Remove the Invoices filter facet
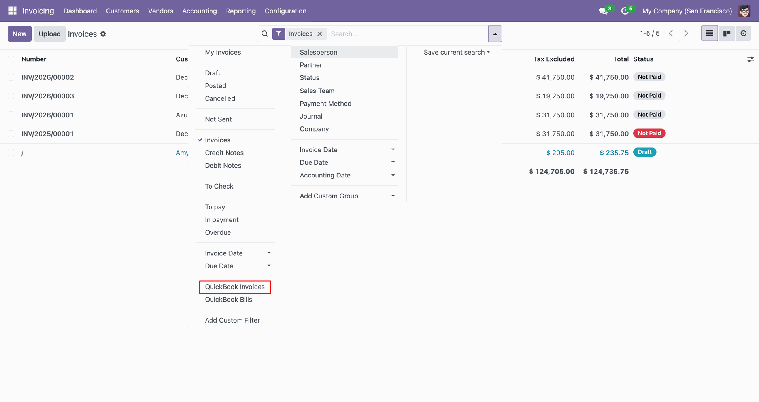 320,34
